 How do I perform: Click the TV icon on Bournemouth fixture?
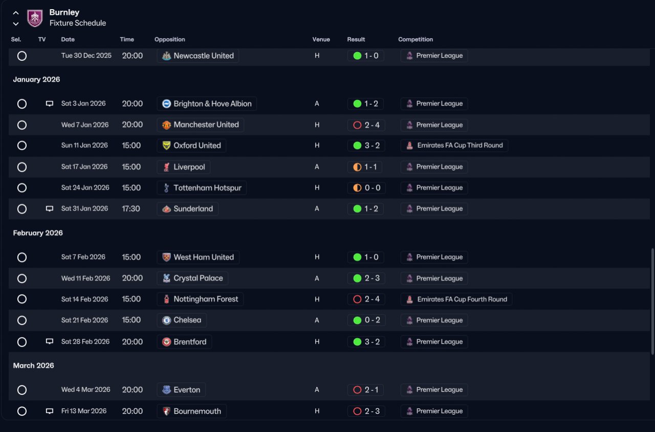pyautogui.click(x=50, y=411)
